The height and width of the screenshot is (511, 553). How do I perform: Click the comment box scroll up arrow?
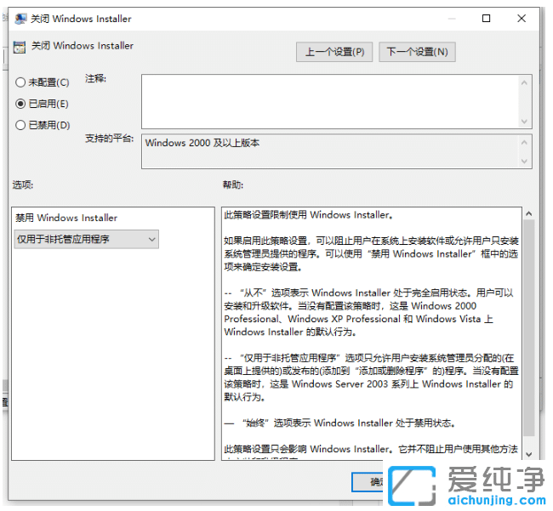coord(524,82)
